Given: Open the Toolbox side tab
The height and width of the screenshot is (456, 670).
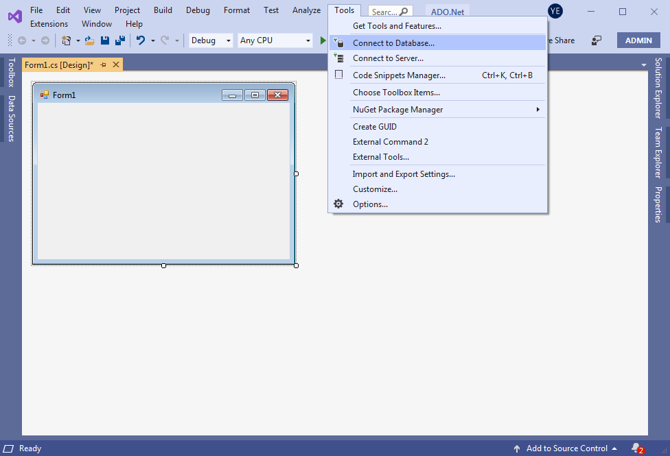Looking at the screenshot, I should click(10, 73).
